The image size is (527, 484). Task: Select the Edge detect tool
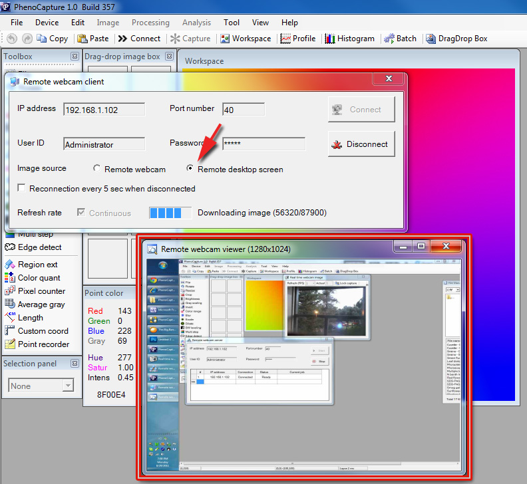click(x=39, y=247)
